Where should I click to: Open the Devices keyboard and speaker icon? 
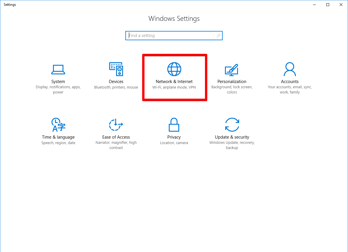116,69
